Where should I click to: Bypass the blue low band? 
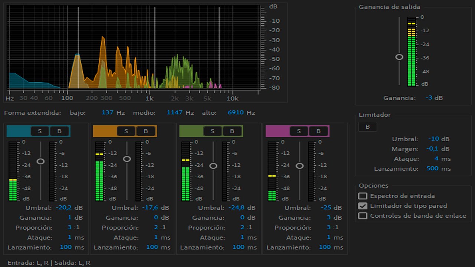59,131
